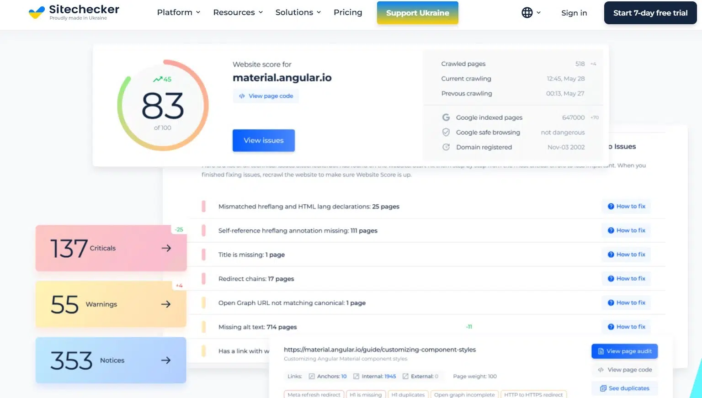This screenshot has height=398, width=702.
Task: Click the Open graph incomplete tag
Action: point(464,394)
